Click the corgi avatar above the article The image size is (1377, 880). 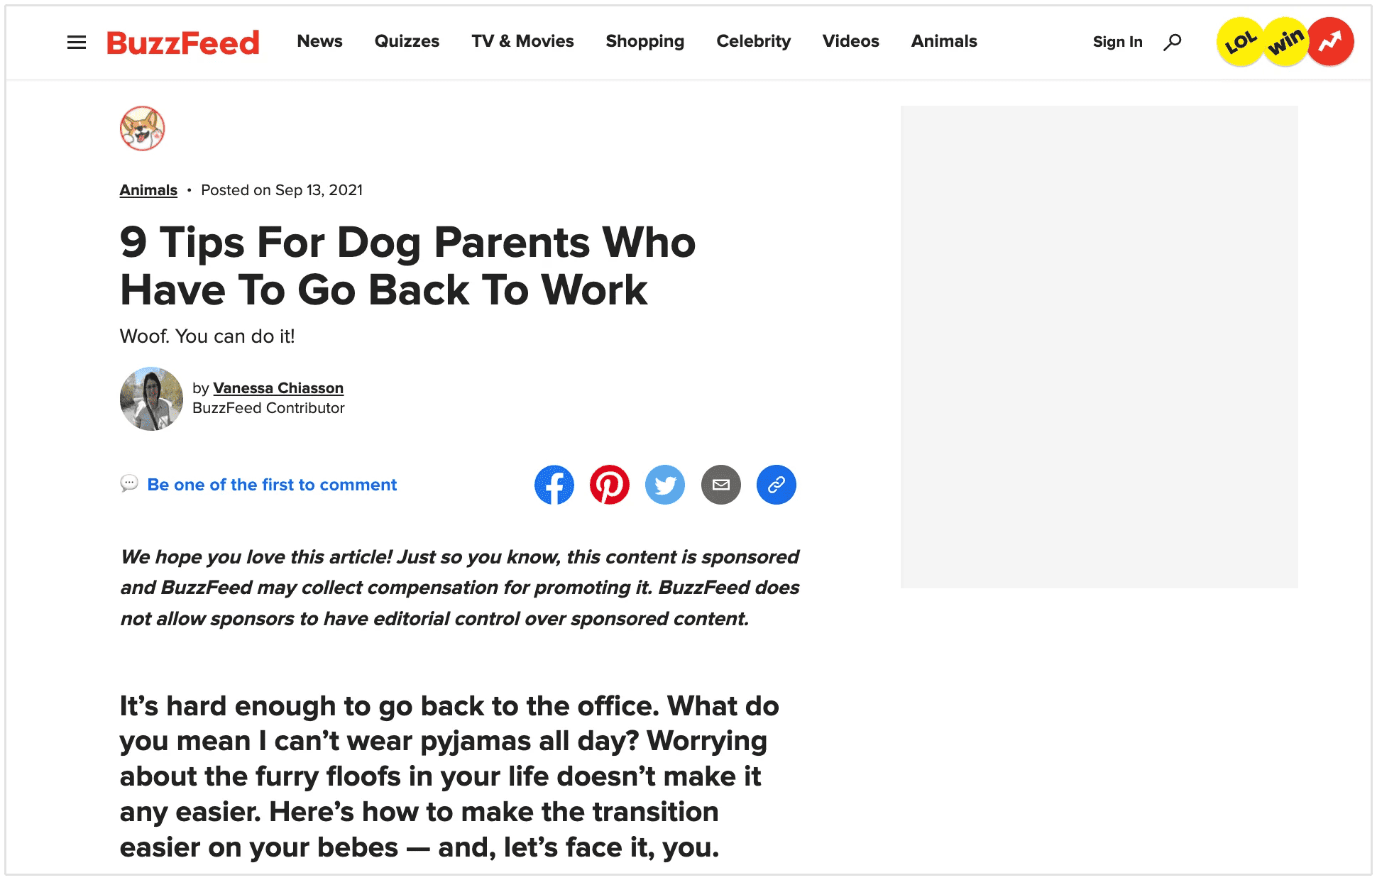(142, 128)
